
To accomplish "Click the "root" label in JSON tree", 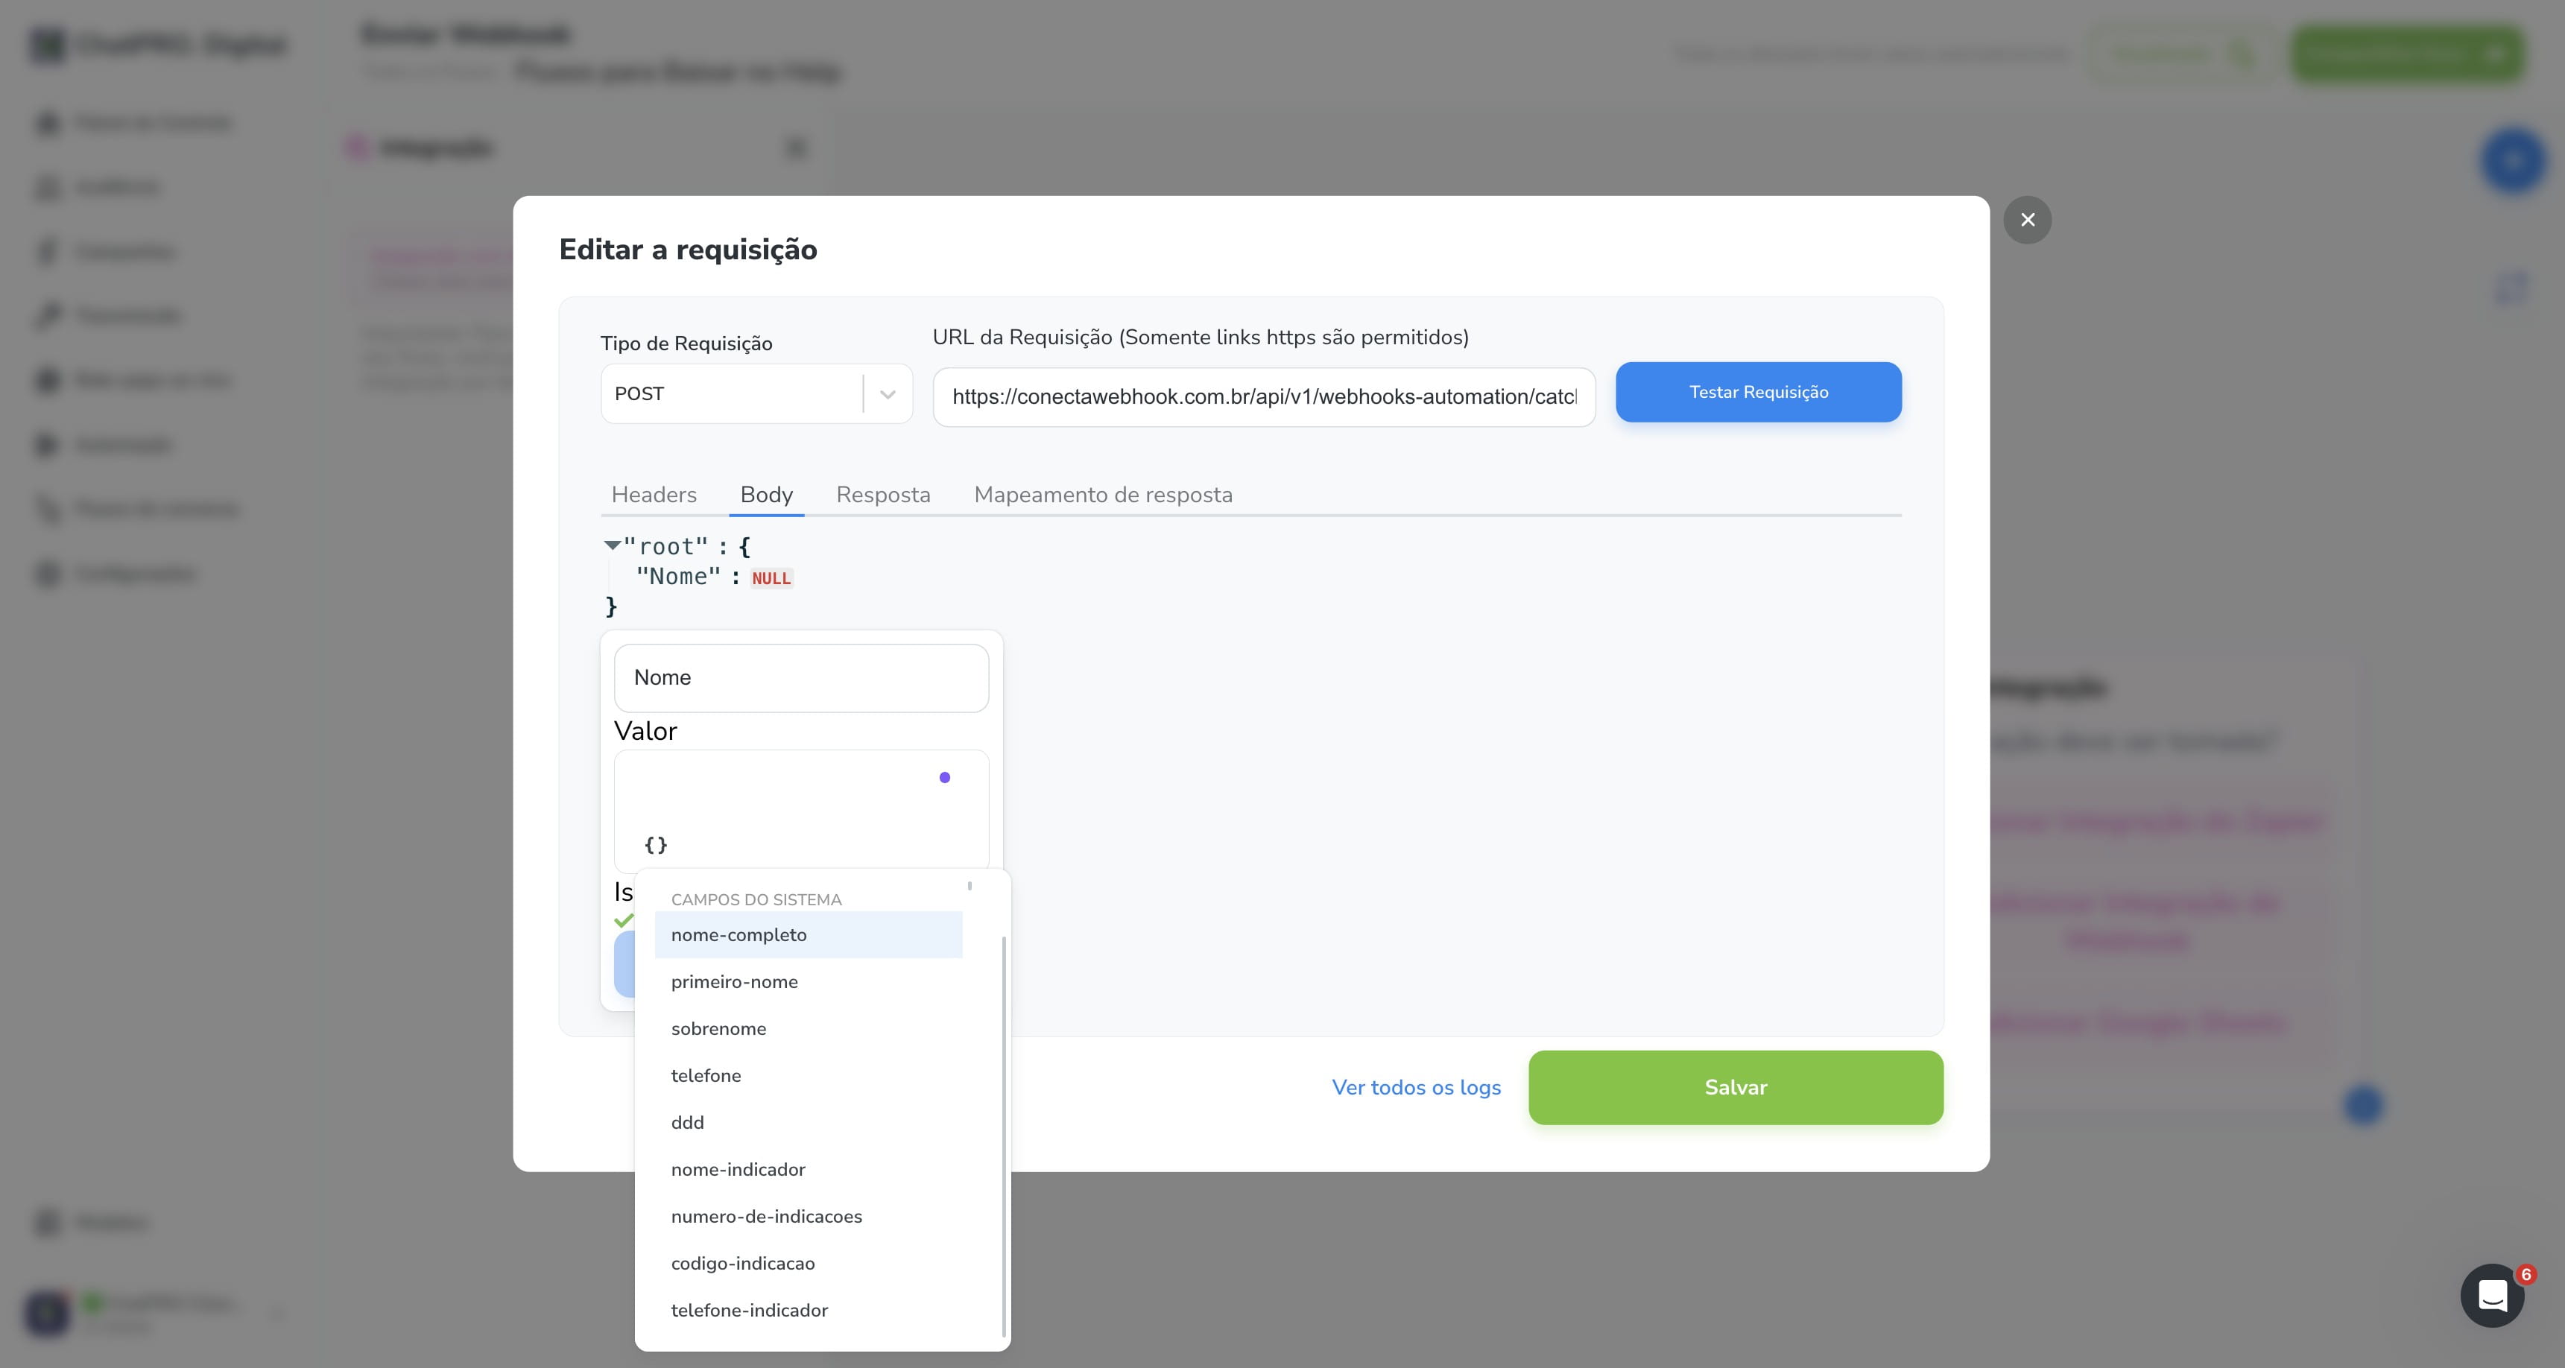I will click(665, 547).
